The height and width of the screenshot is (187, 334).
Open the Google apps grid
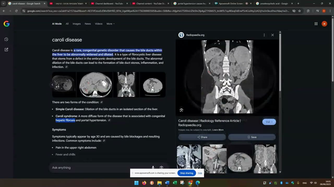click(316, 24)
